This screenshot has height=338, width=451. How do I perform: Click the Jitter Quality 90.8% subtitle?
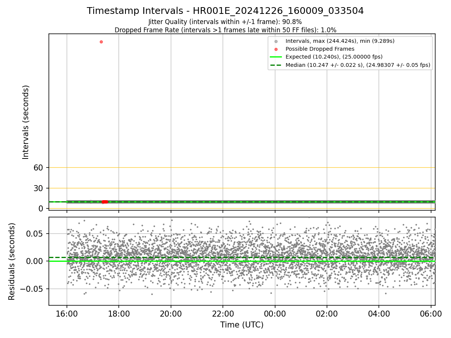(225, 22)
